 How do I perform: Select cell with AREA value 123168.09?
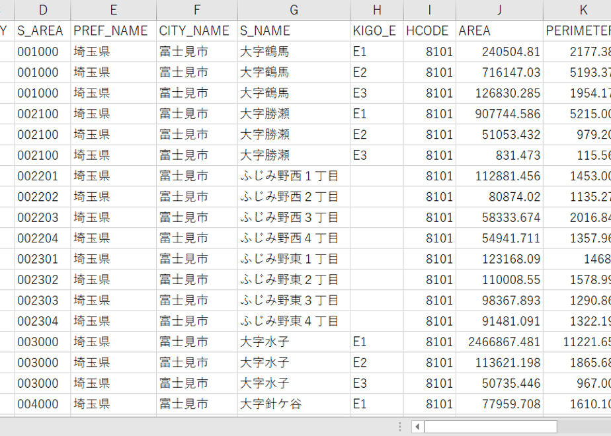[499, 259]
